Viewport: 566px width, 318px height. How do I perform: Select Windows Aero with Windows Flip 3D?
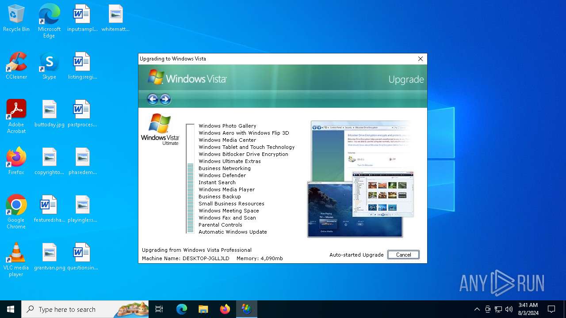pos(244,133)
